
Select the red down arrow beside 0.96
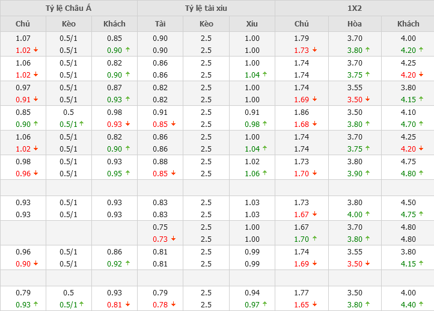[35, 174]
